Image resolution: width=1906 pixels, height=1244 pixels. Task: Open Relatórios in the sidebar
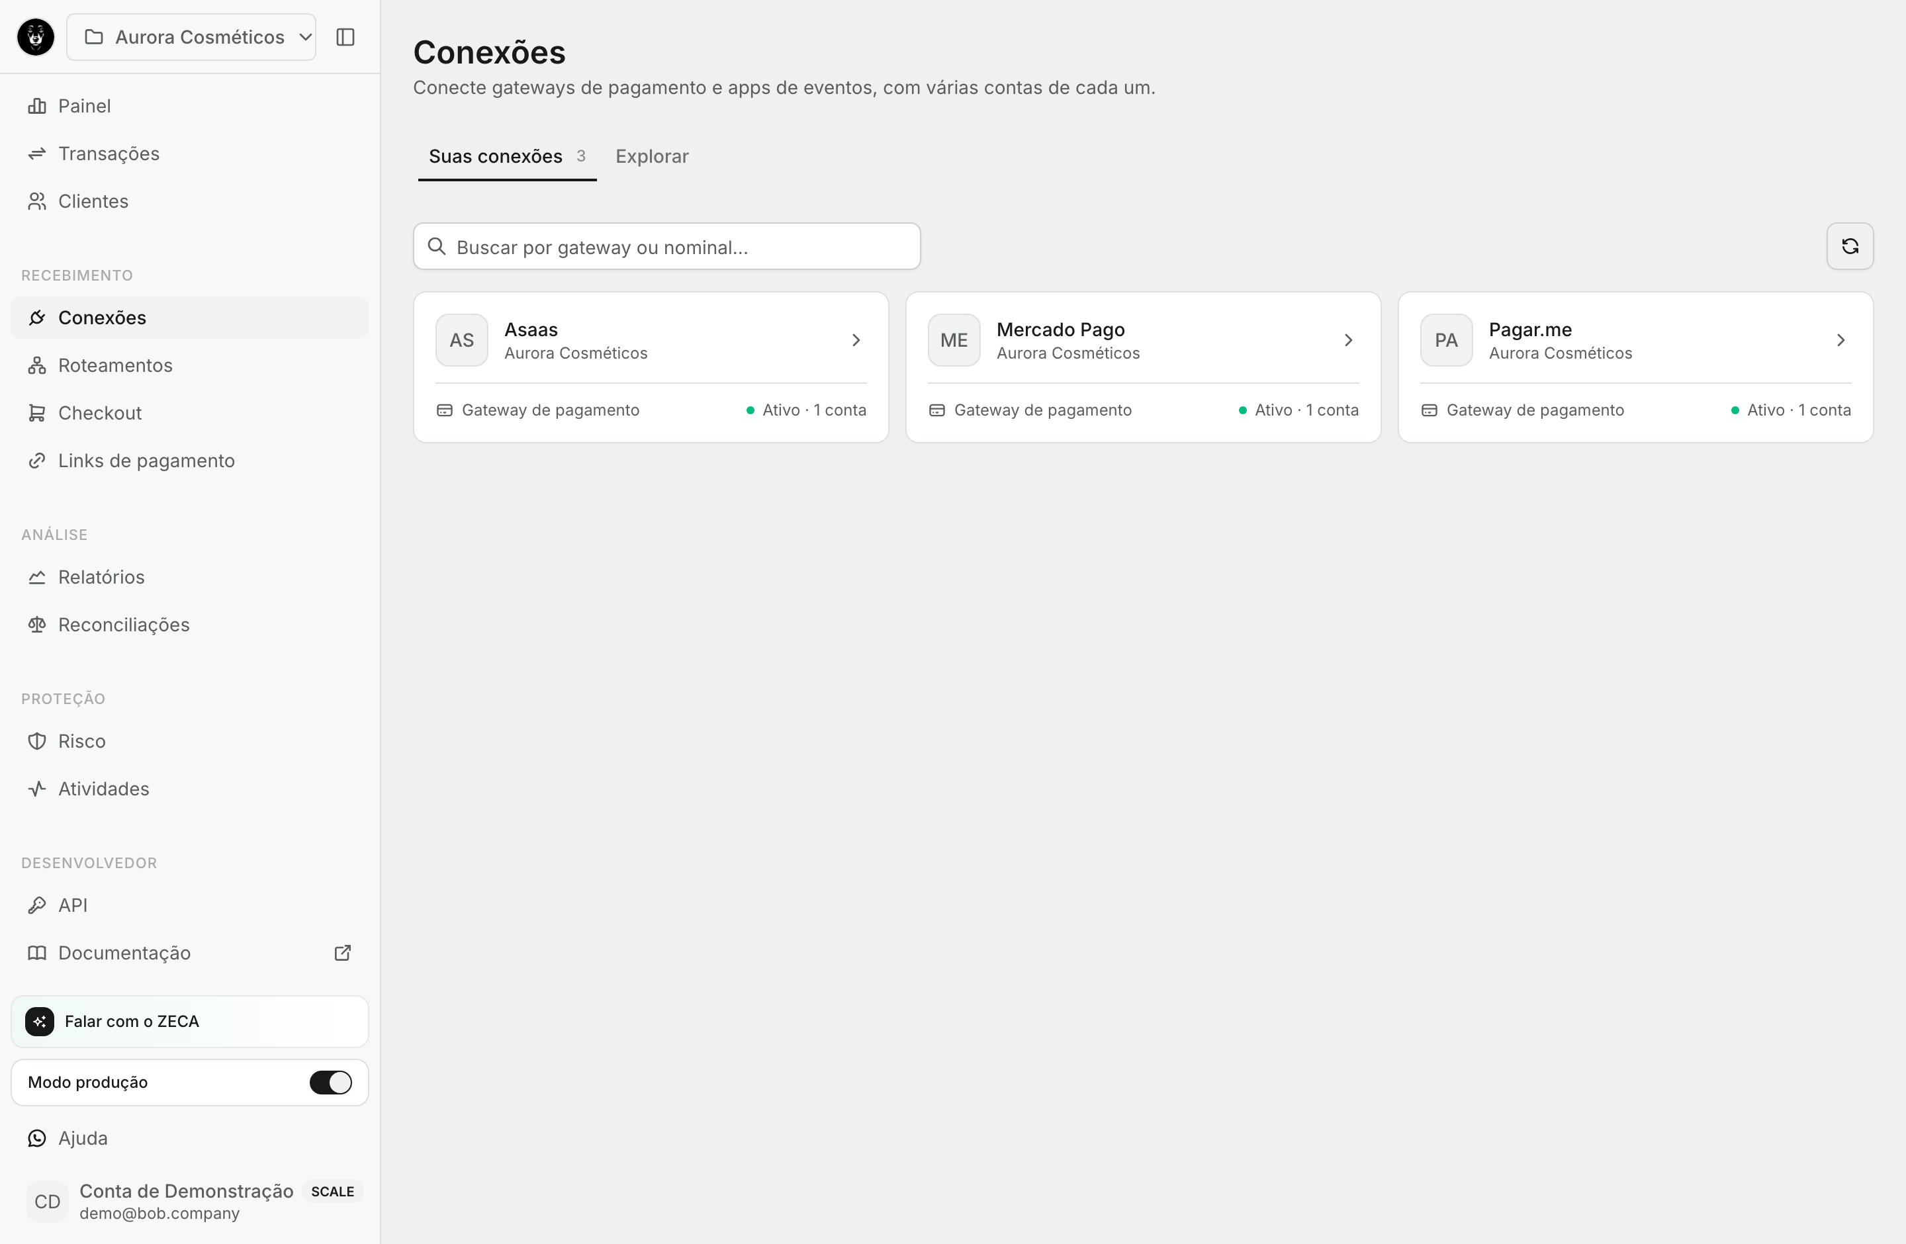pyautogui.click(x=190, y=577)
